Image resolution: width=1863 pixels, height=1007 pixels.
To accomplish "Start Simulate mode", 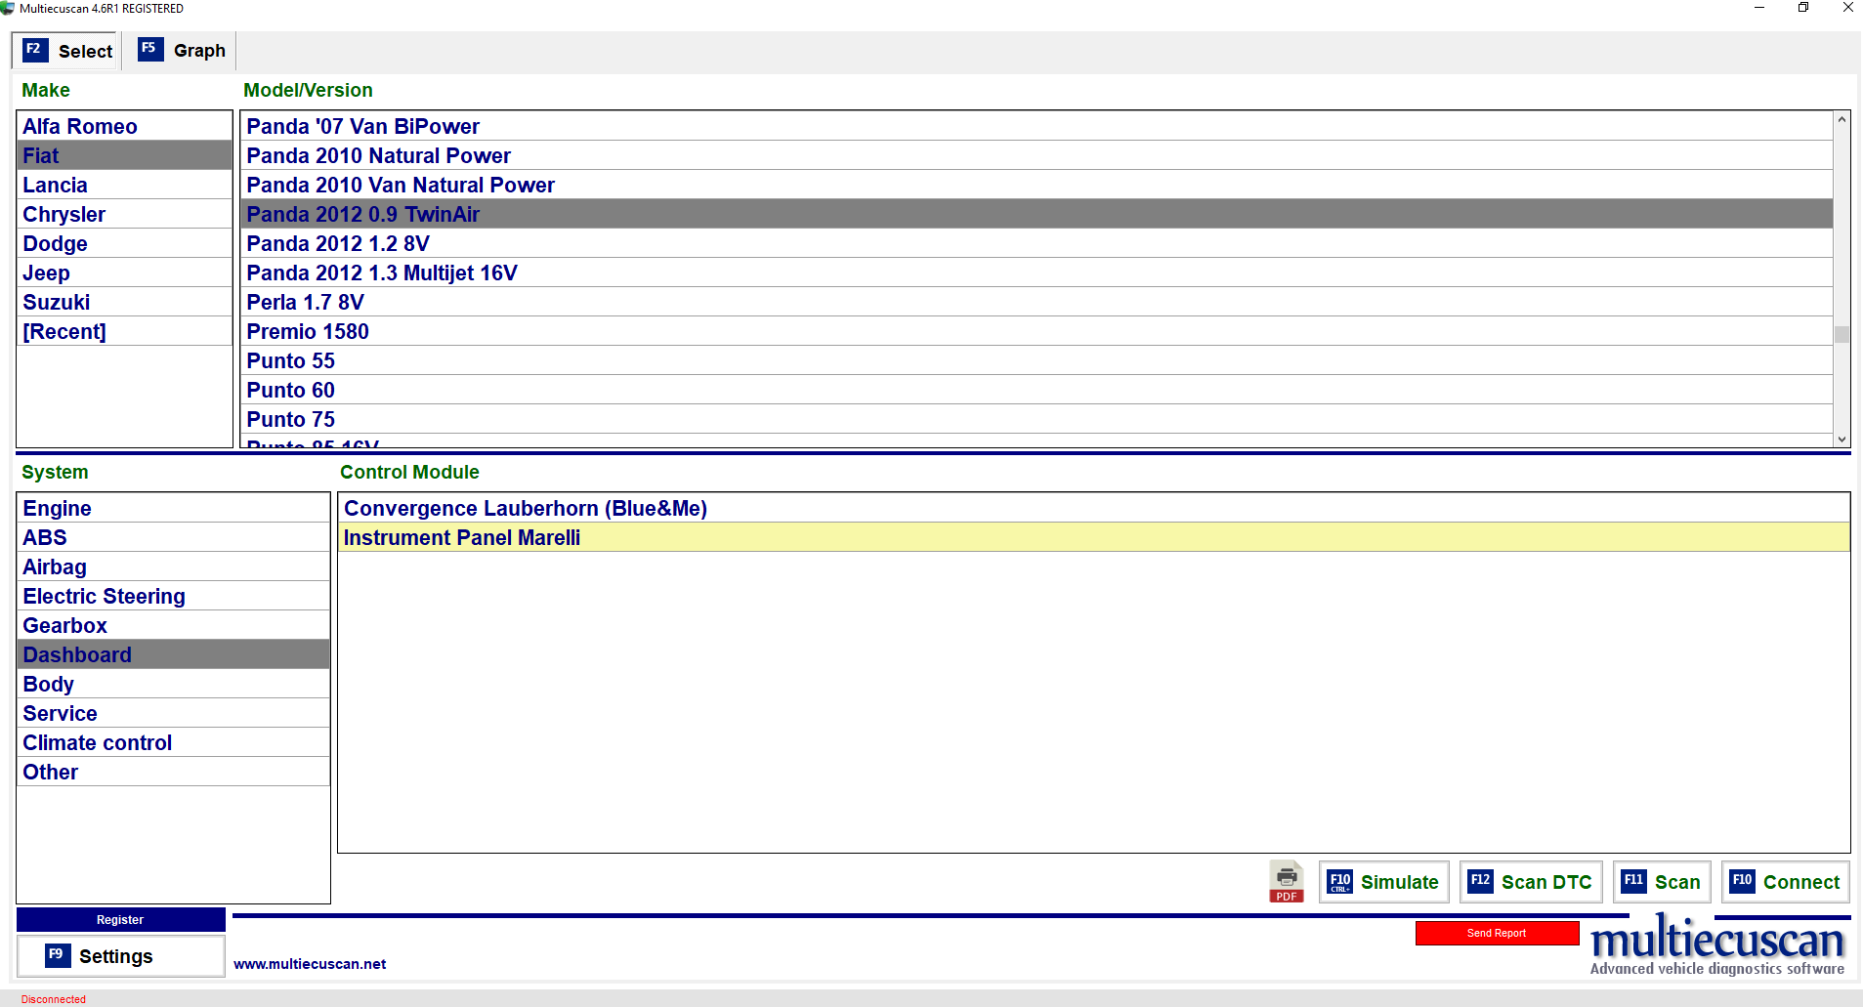I will [1383, 882].
